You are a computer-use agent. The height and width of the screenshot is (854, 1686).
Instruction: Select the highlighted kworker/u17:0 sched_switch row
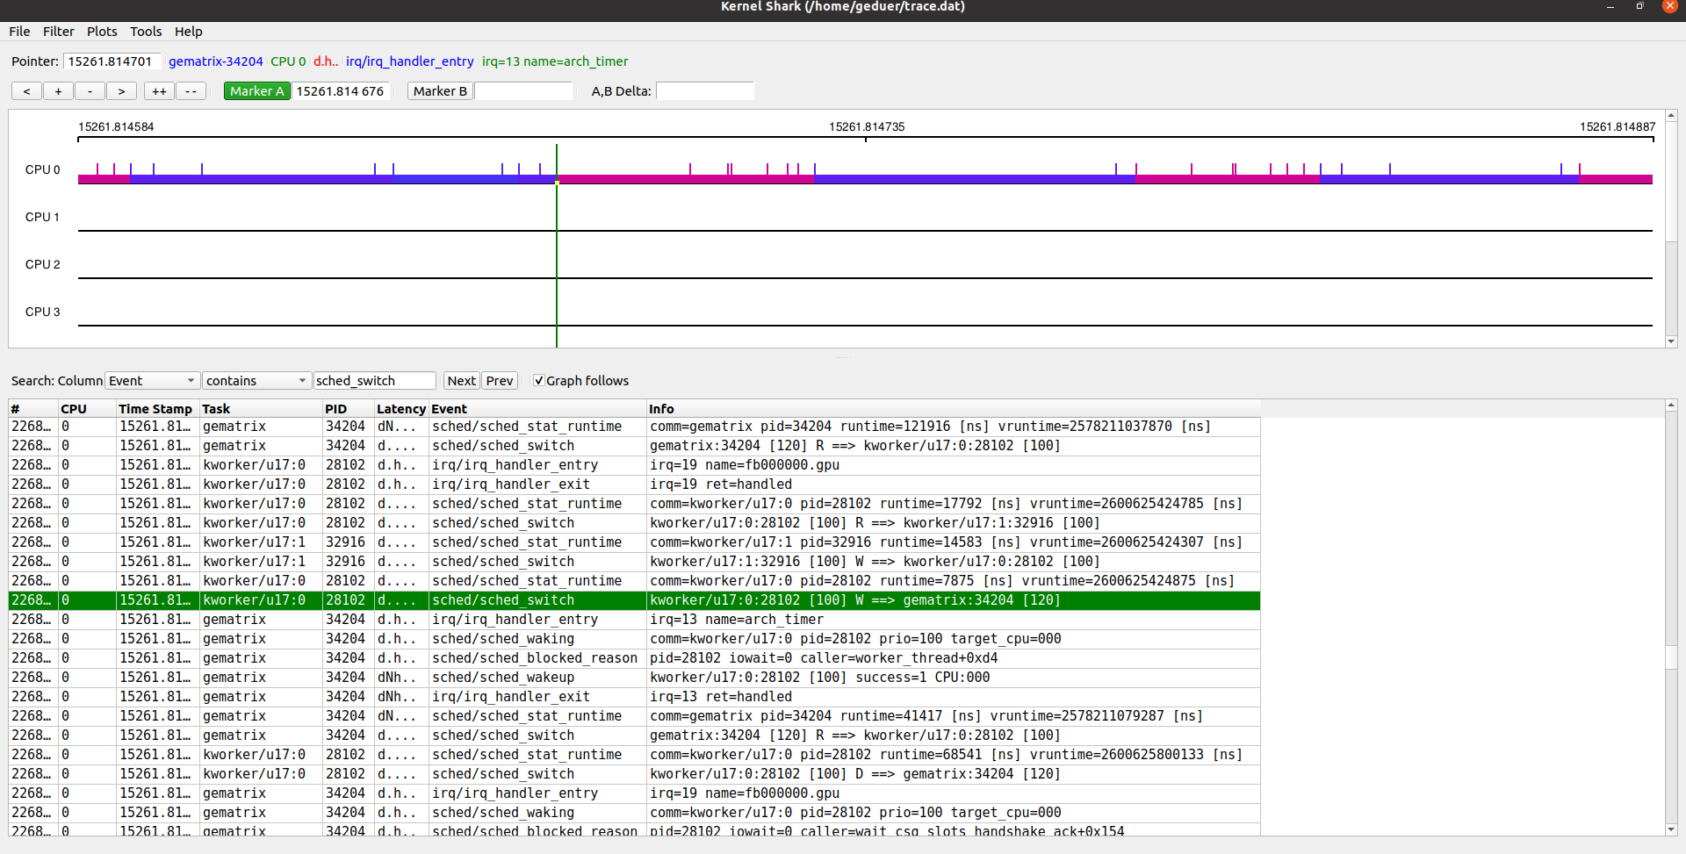[x=635, y=600]
